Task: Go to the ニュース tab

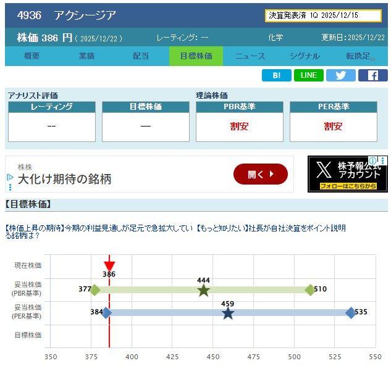Action: click(250, 56)
